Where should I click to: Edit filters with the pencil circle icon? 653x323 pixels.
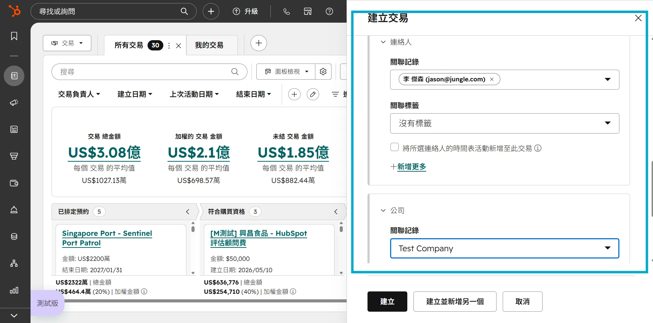[313, 94]
